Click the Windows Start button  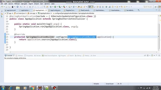[3, 88]
